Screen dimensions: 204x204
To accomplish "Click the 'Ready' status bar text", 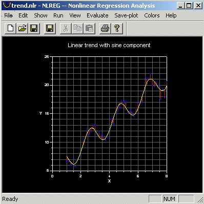I will pos(10,199).
